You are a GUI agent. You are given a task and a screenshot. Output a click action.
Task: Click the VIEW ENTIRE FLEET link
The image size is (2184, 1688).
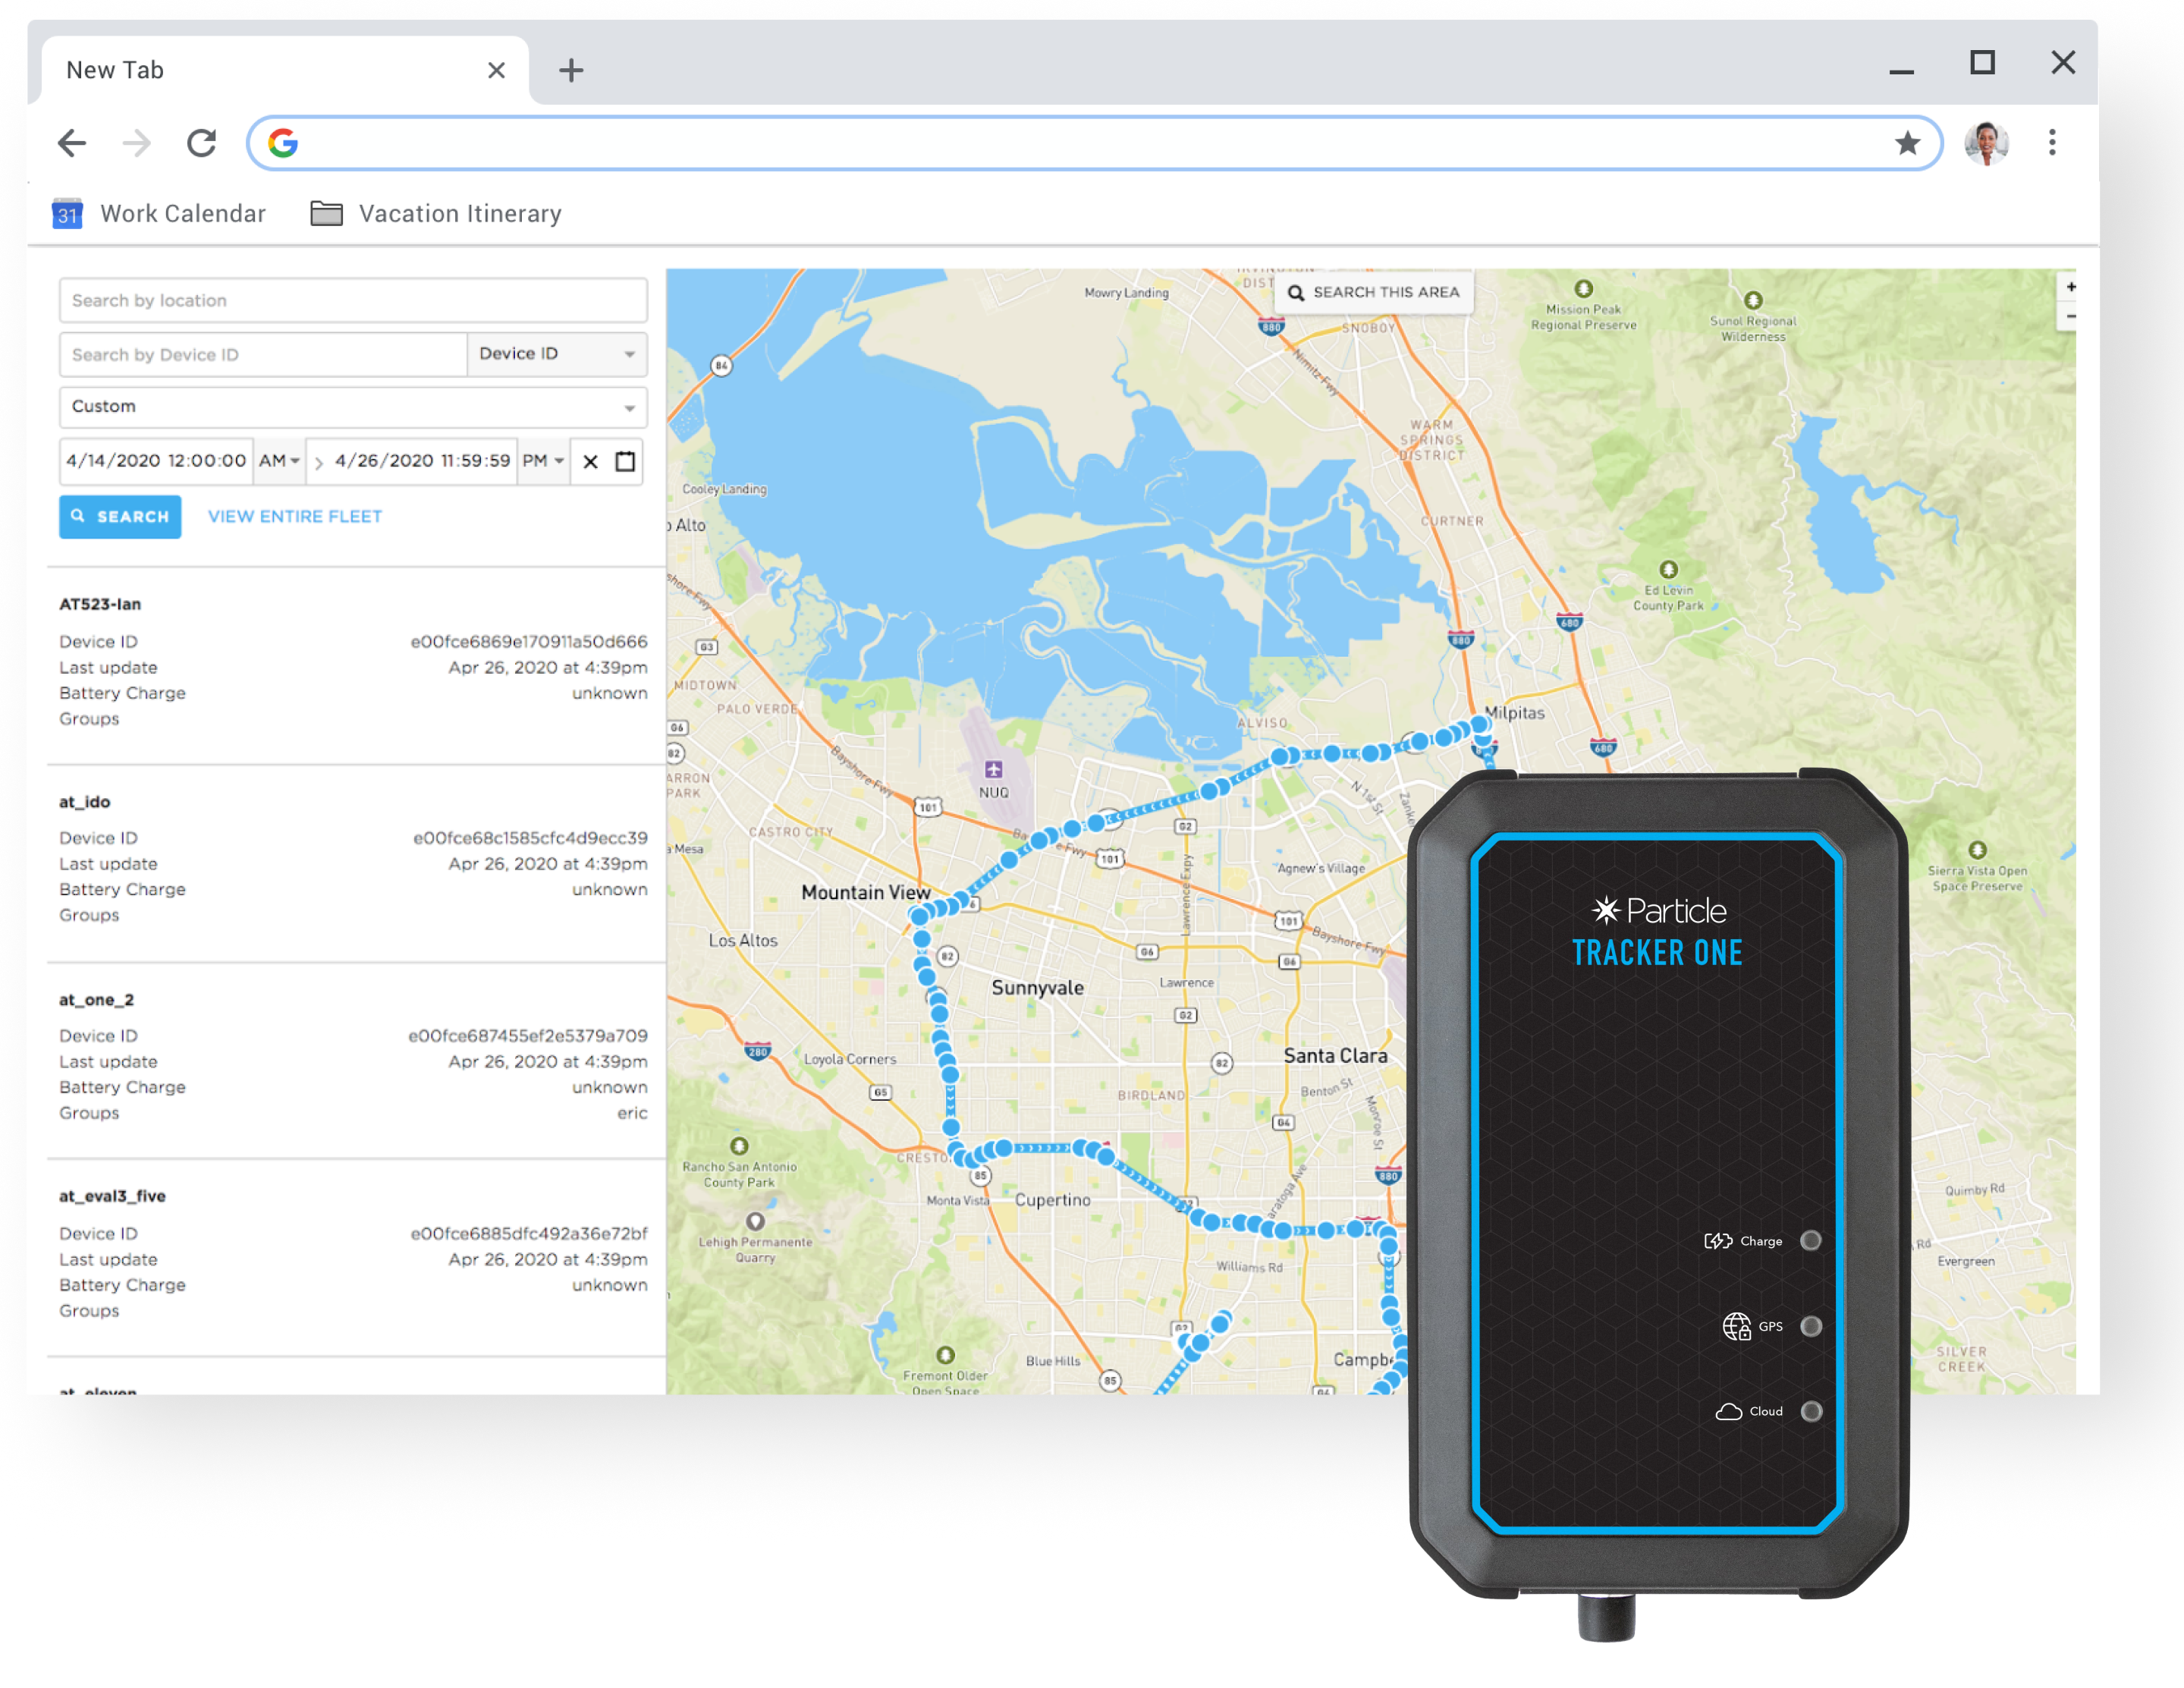pos(295,517)
